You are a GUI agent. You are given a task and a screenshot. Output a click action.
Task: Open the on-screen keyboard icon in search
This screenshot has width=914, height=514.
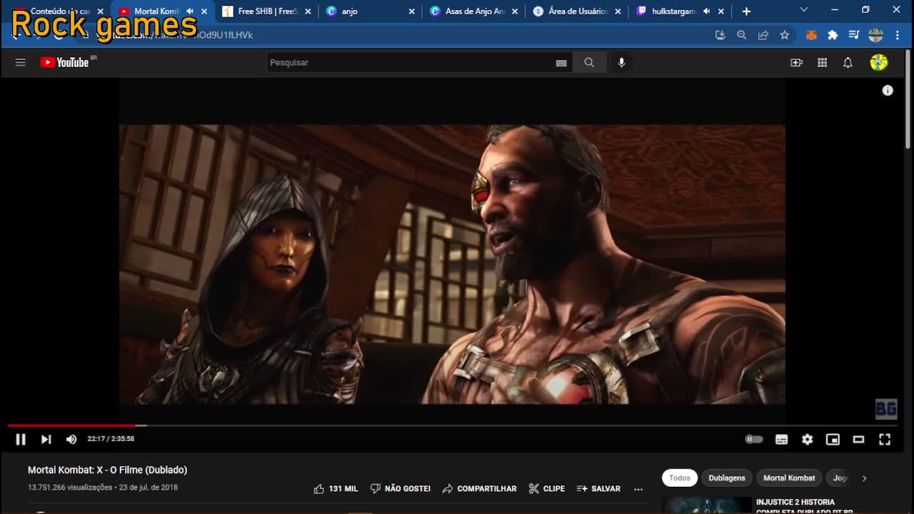[561, 63]
